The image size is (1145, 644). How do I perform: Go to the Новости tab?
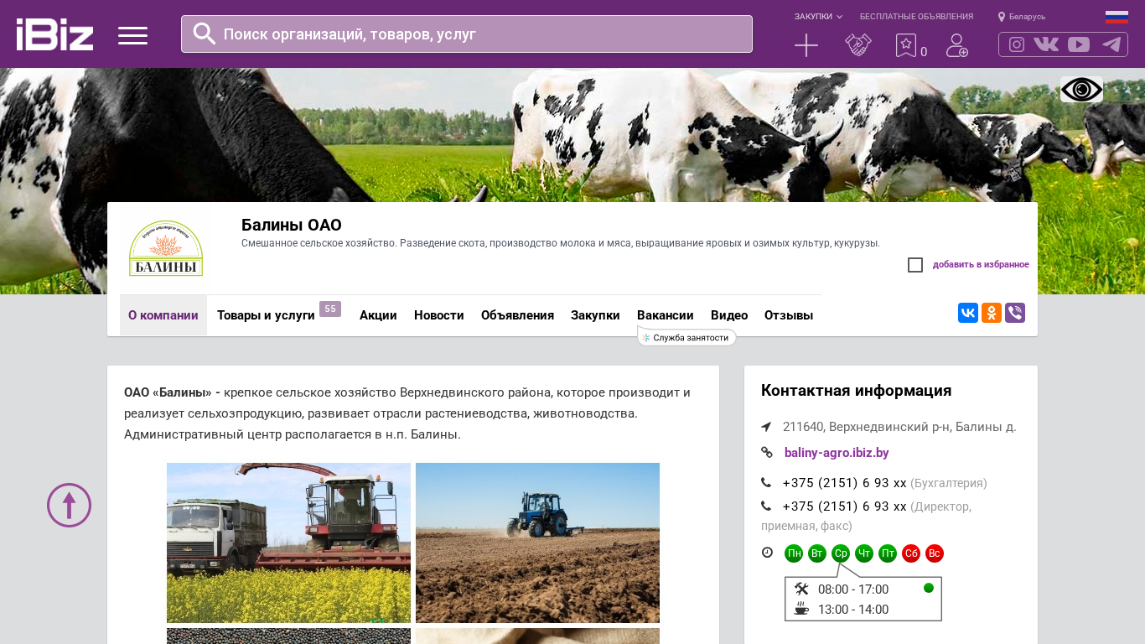pos(439,315)
